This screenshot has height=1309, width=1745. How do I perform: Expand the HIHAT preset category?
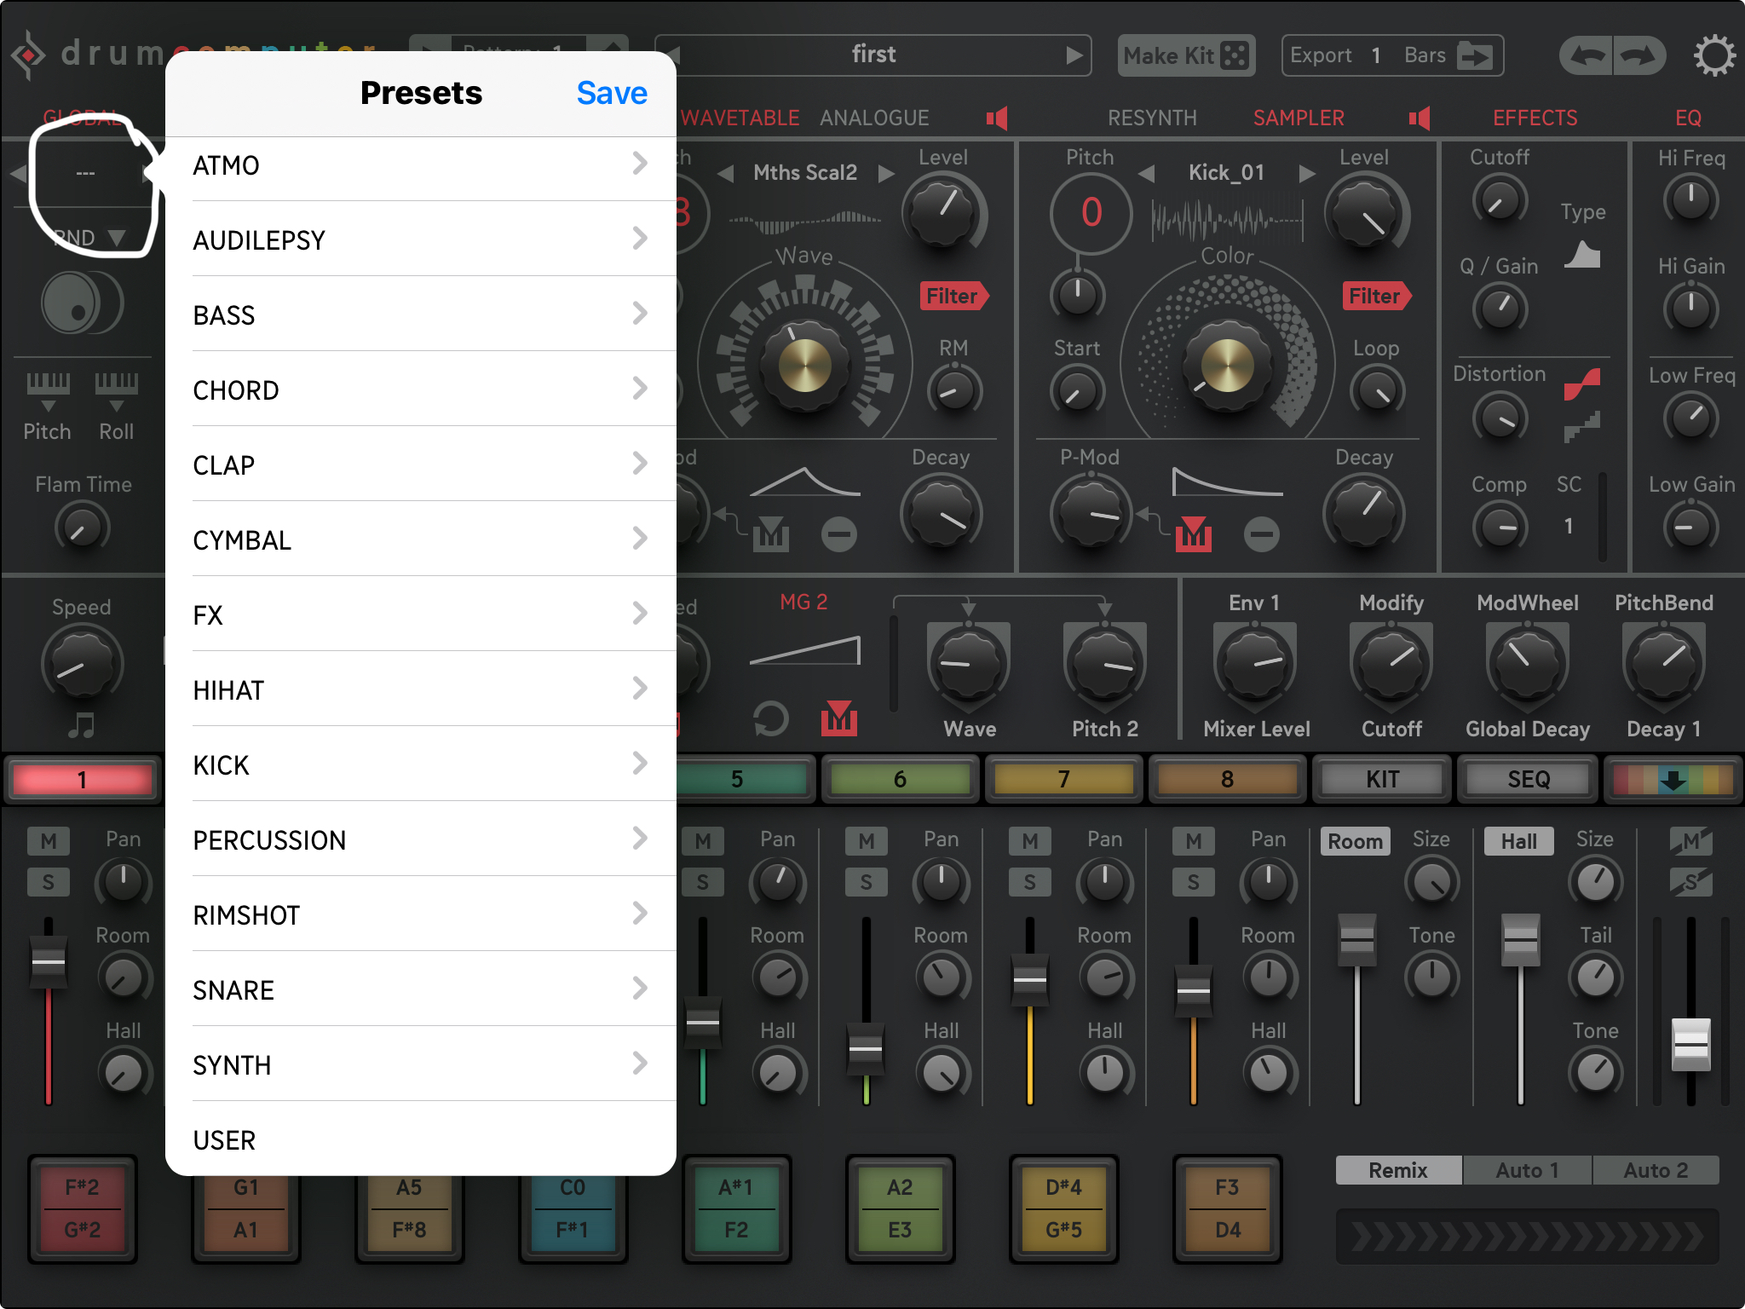tap(421, 689)
